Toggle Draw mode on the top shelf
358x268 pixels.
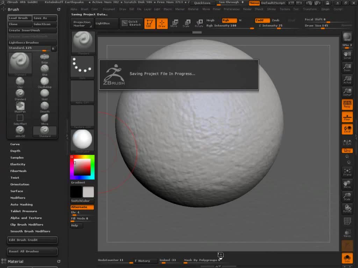coord(162,23)
